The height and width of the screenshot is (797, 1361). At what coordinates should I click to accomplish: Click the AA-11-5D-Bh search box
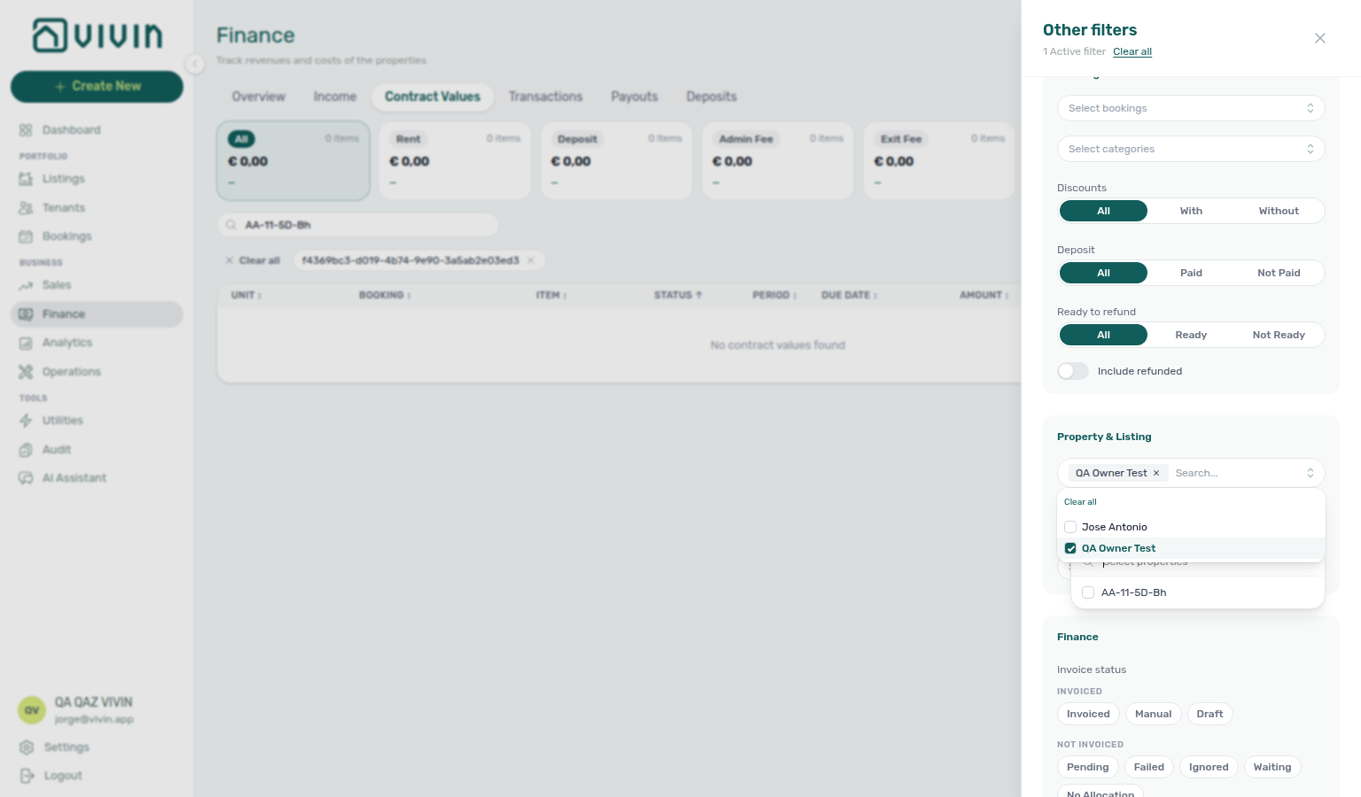[358, 225]
